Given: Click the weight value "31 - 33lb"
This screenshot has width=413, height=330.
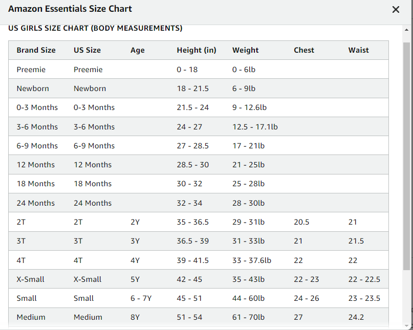Looking at the screenshot, I should [x=248, y=241].
